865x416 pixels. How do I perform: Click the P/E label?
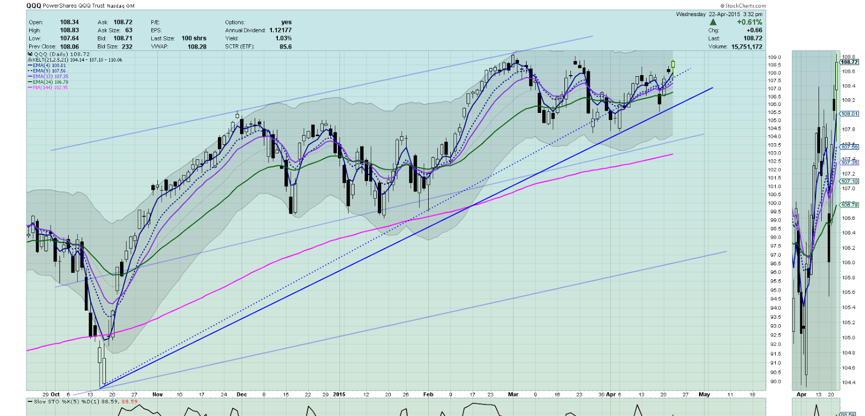[x=155, y=22]
